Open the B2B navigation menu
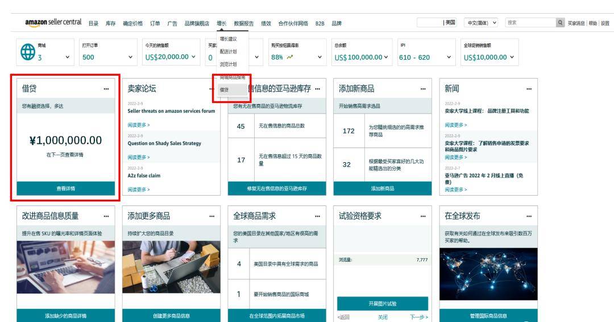614x322 pixels. coord(320,23)
